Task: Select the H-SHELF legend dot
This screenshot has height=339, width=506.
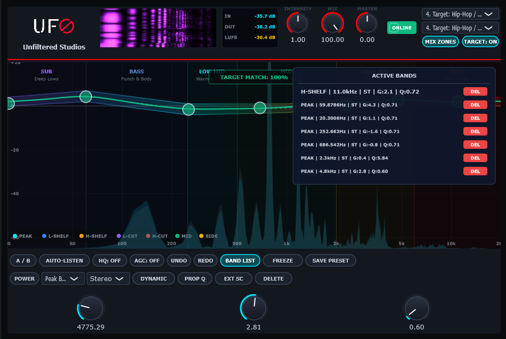Action: (x=81, y=236)
